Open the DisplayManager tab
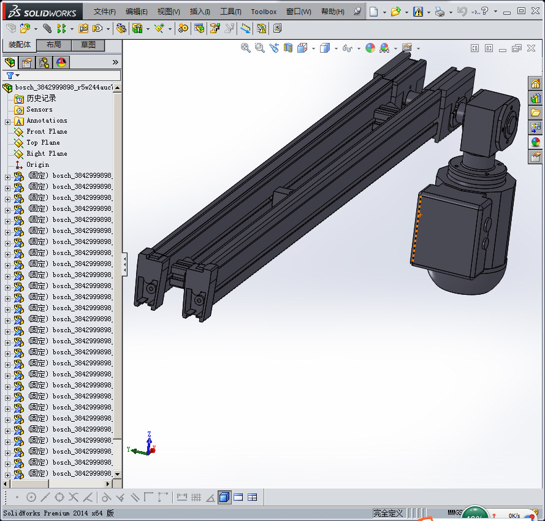Image resolution: width=545 pixels, height=521 pixels. tap(61, 63)
